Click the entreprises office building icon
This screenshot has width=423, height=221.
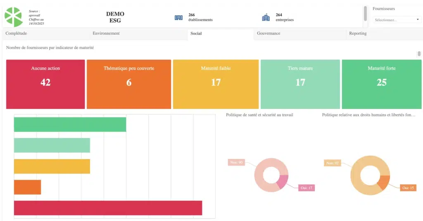[x=266, y=17]
